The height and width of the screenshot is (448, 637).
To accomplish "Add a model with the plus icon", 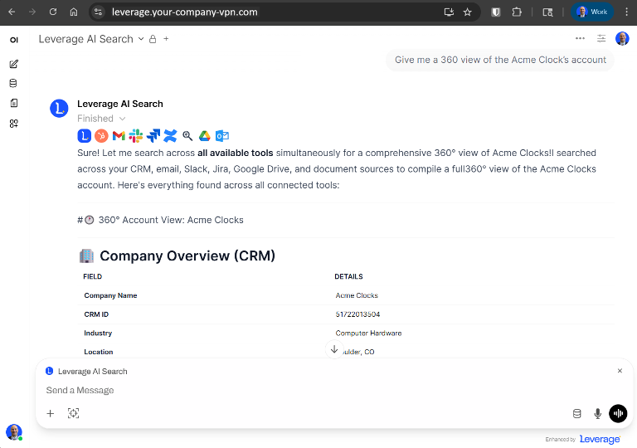I will point(166,39).
